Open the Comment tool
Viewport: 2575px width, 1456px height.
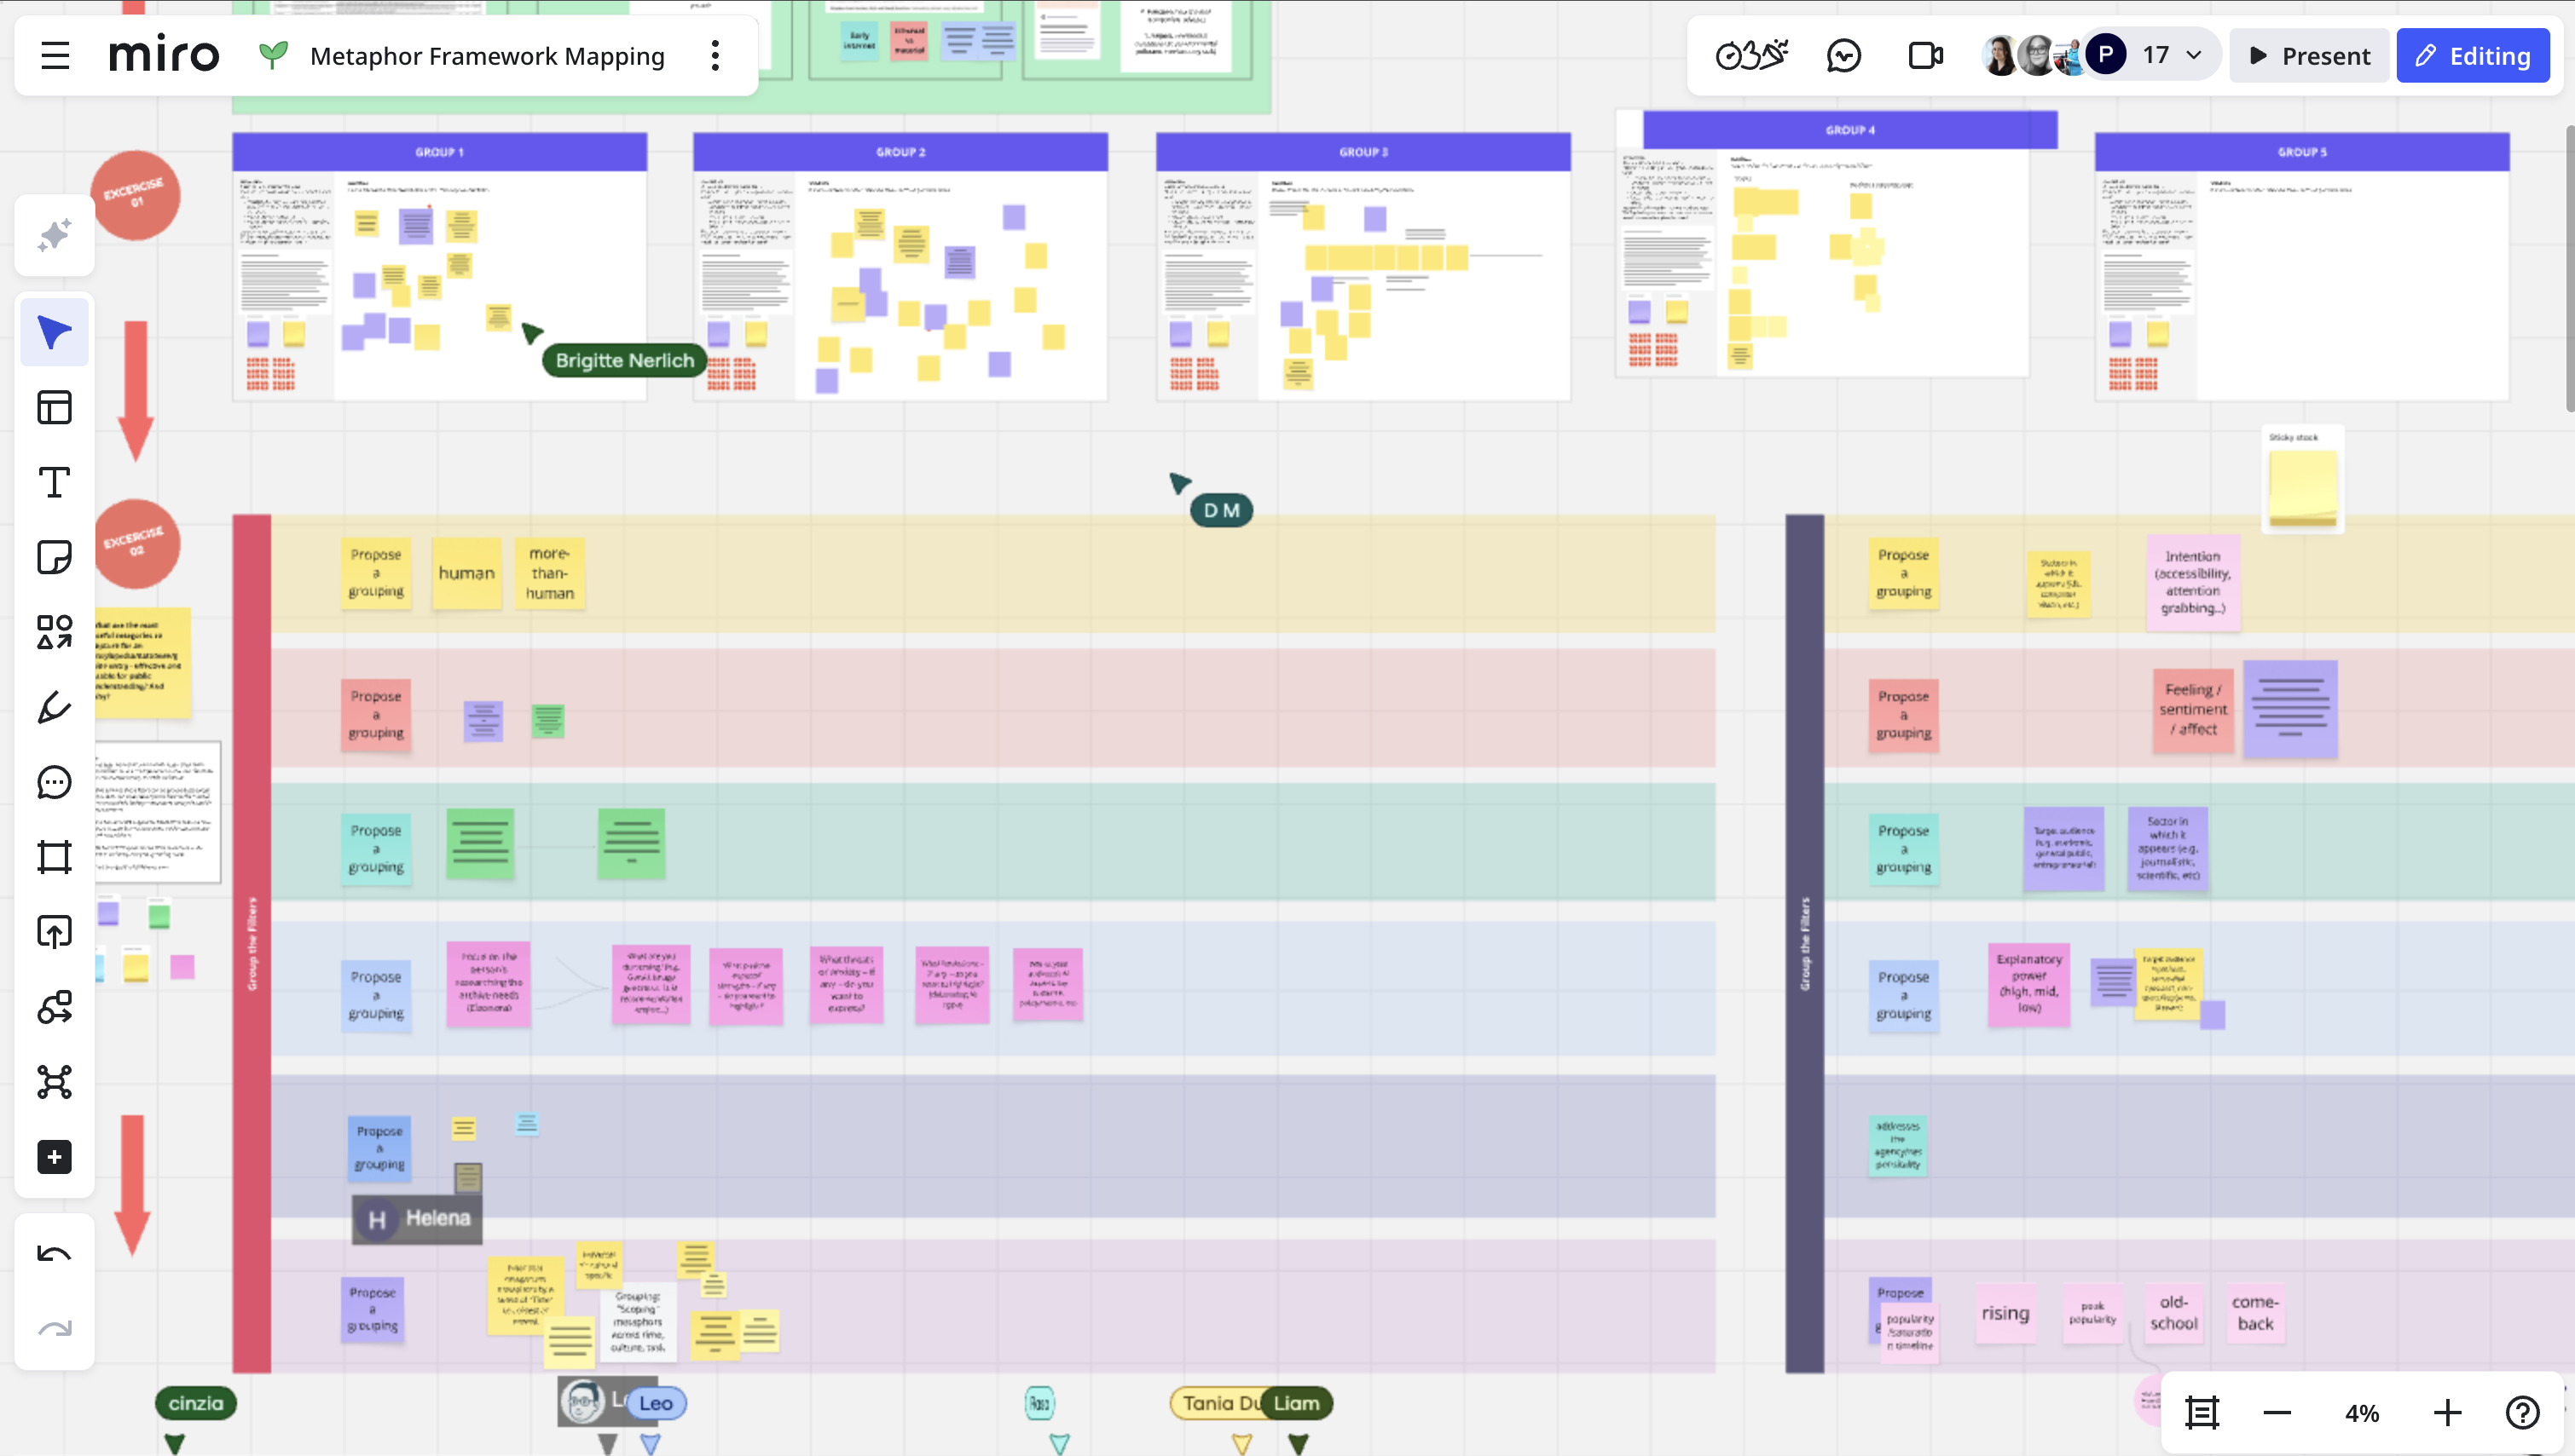54,782
